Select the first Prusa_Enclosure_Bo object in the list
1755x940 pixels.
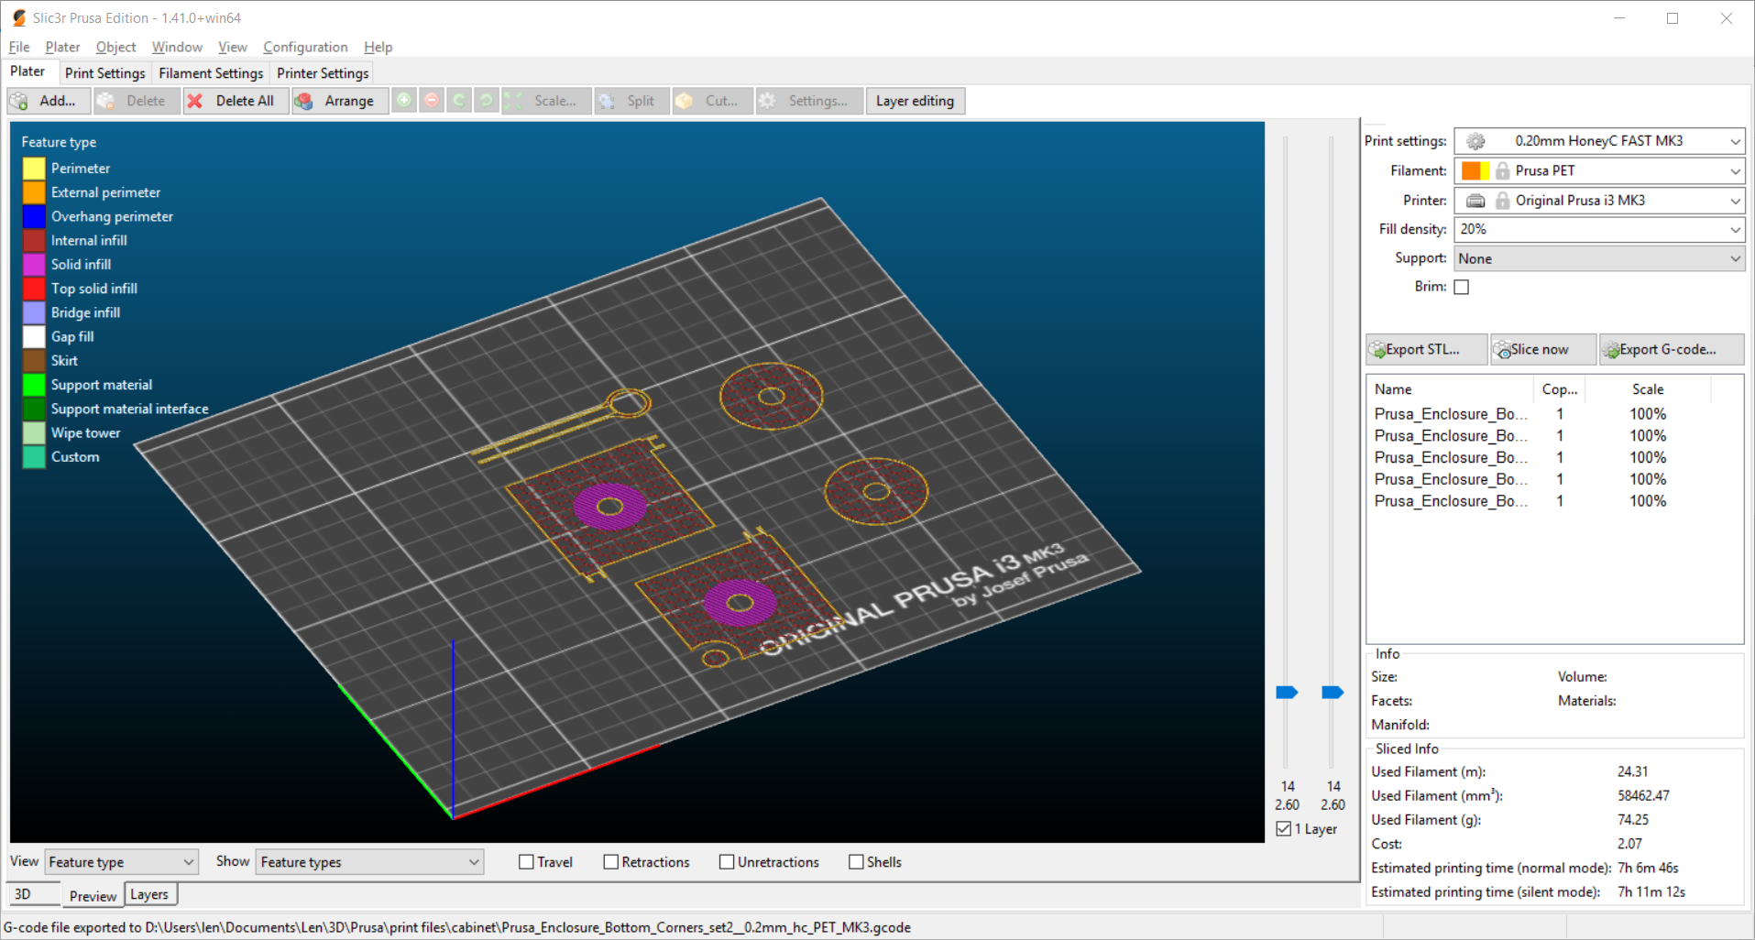point(1451,413)
